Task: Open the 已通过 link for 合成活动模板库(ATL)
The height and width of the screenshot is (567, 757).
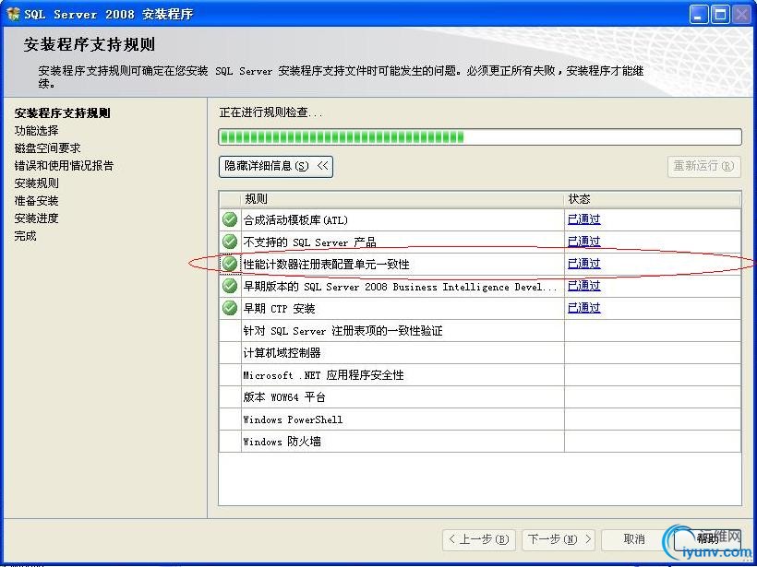Action: pos(583,219)
